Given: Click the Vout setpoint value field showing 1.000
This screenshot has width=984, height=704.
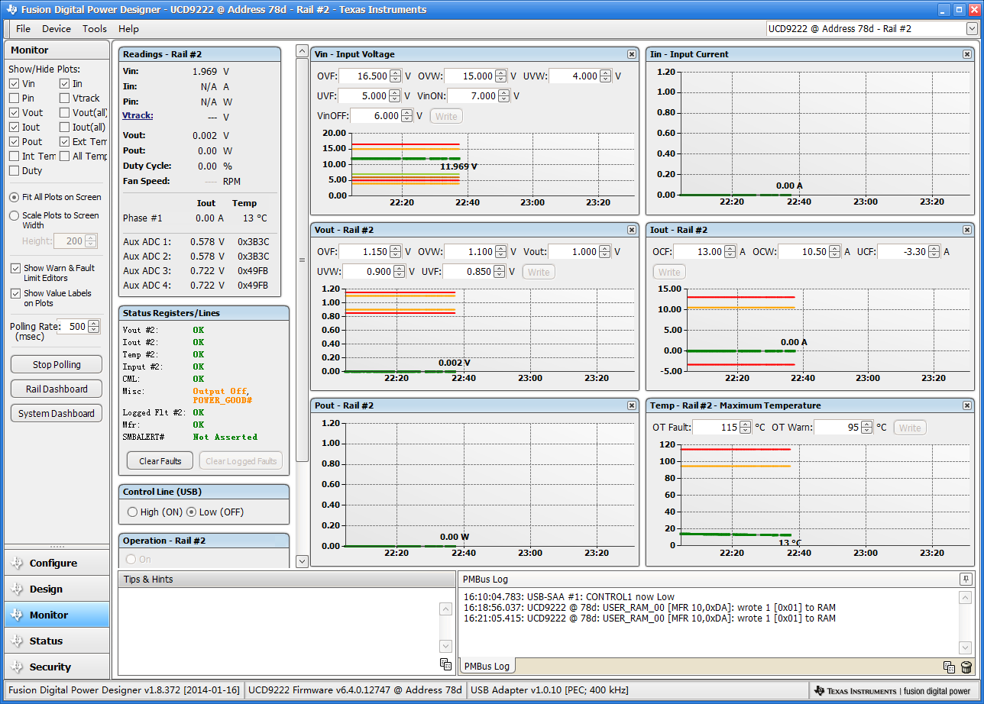Looking at the screenshot, I should (574, 252).
